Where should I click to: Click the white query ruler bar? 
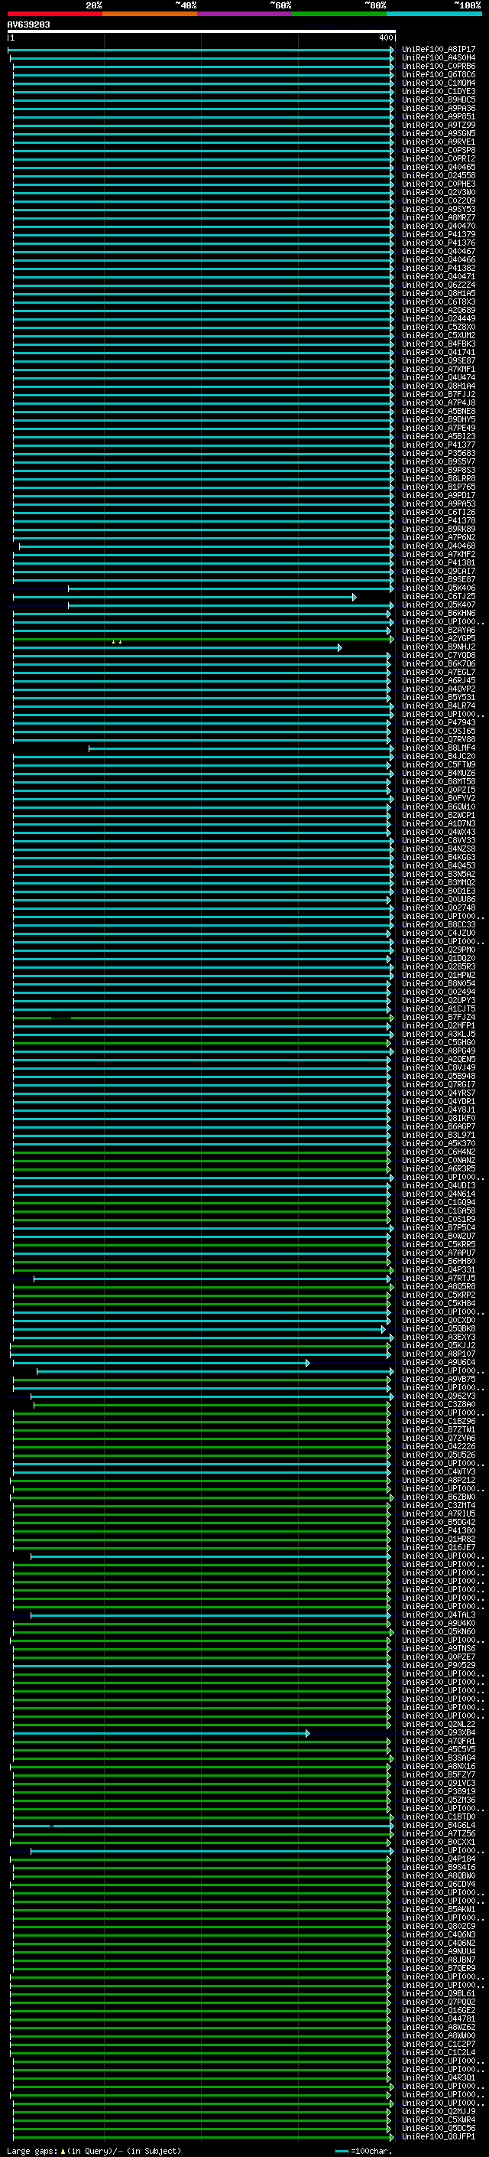tap(202, 32)
